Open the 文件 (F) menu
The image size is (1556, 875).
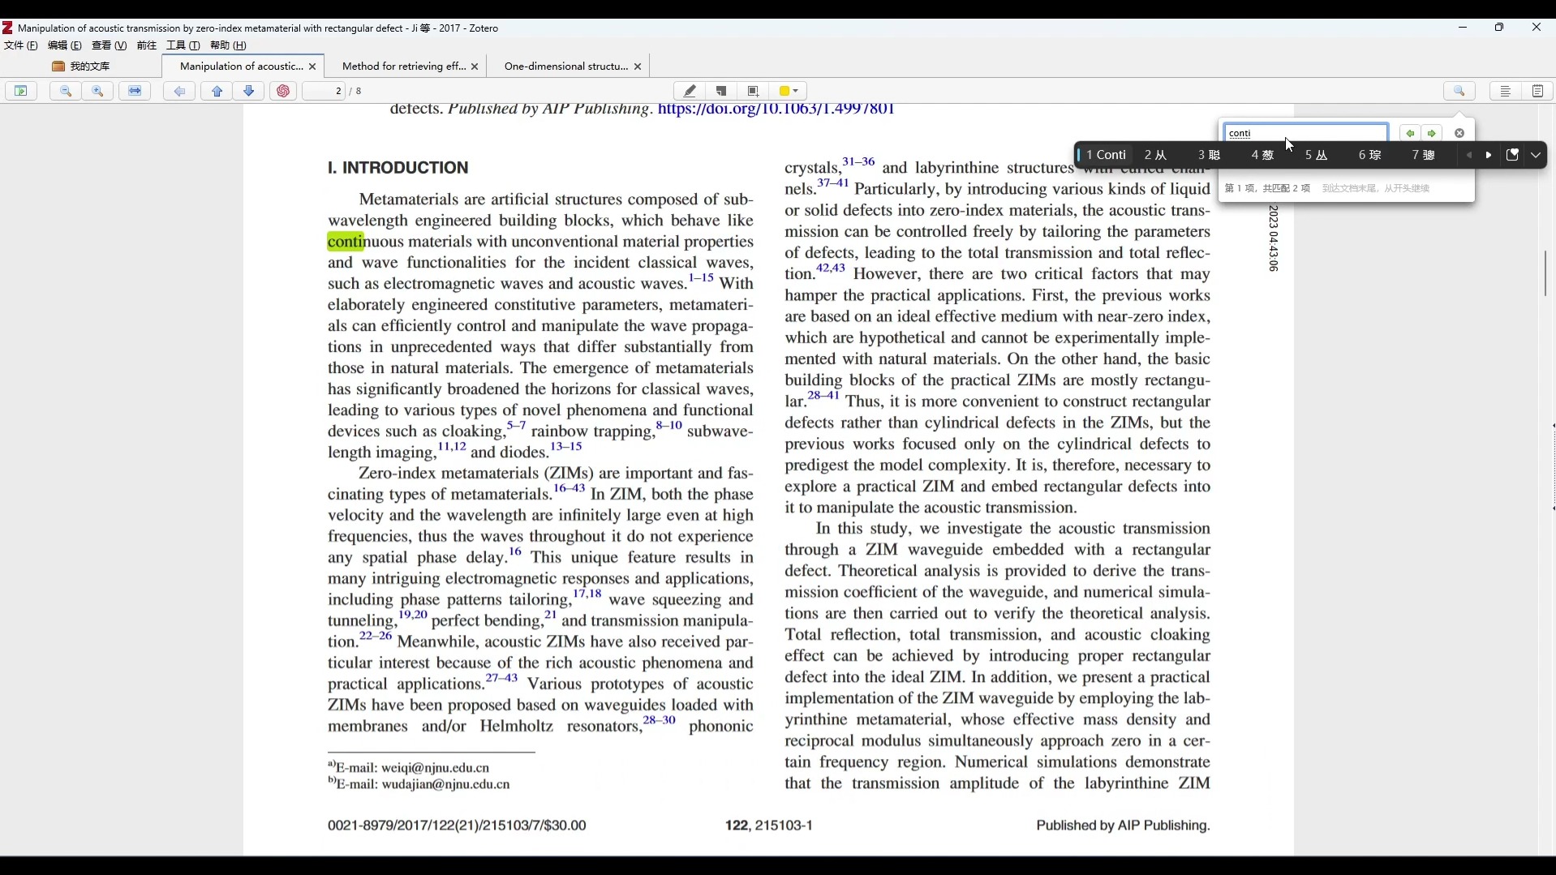pos(21,45)
